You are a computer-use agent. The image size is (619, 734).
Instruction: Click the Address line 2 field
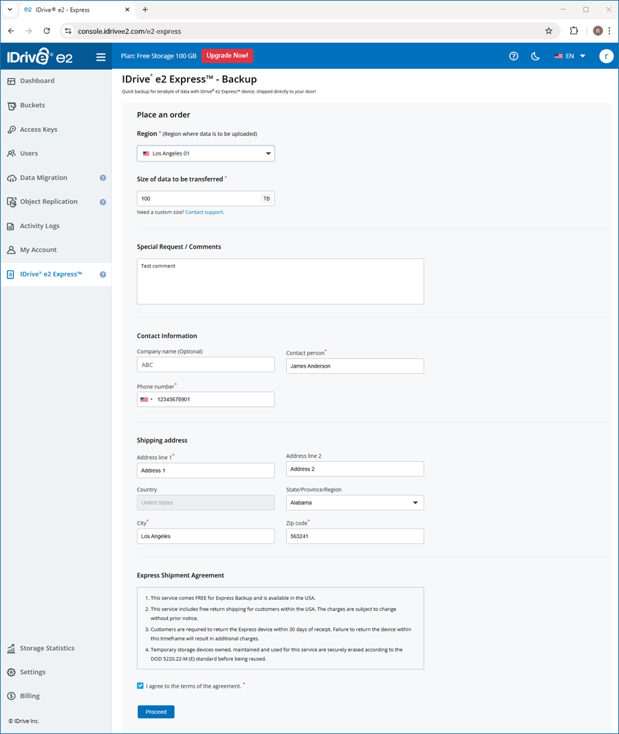click(x=355, y=469)
